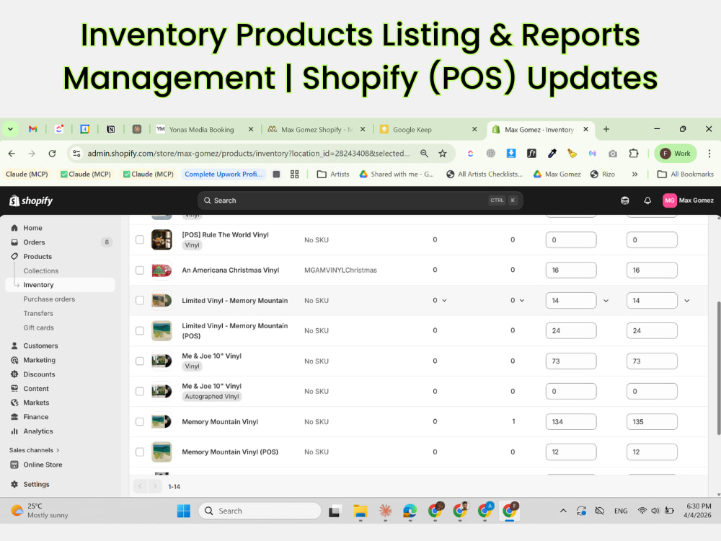
Task: Click the Wi-Fi tray icon
Action: [642, 511]
